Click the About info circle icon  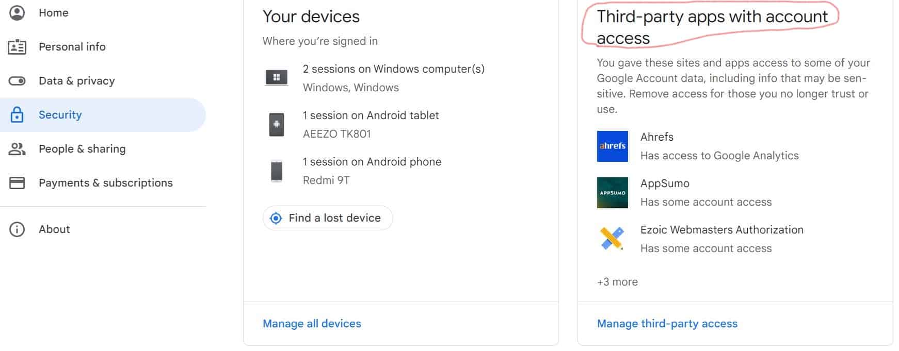point(17,229)
